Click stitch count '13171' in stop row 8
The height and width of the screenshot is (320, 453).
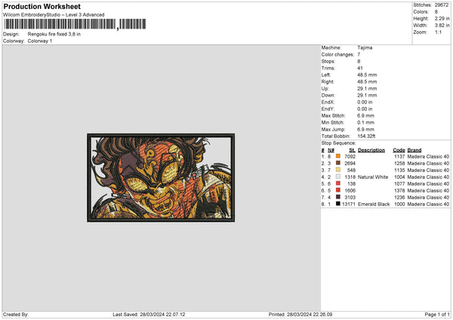[x=349, y=205]
